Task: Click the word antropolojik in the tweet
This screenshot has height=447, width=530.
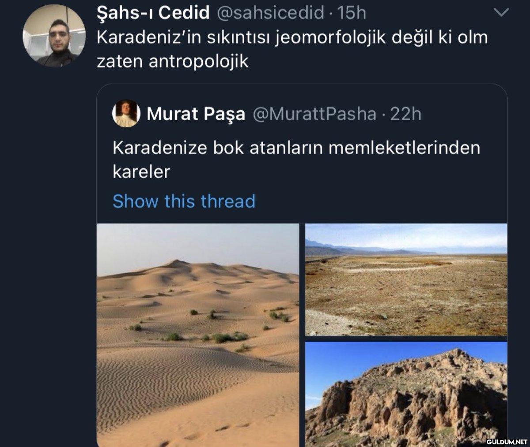Action: [x=199, y=61]
